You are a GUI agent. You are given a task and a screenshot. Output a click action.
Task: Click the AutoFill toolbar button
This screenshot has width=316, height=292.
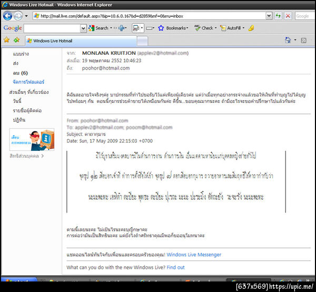pos(232,28)
